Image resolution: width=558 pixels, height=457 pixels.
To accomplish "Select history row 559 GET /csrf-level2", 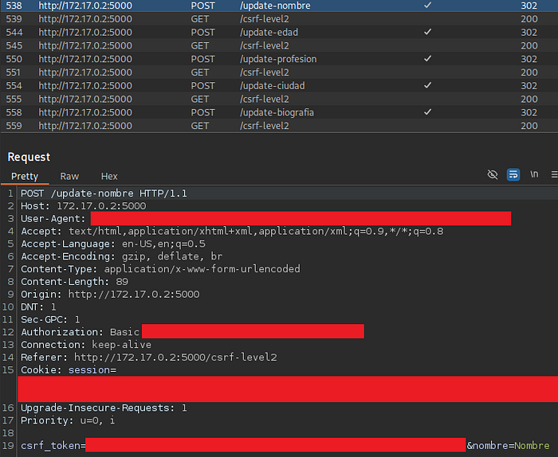I will 279,126.
